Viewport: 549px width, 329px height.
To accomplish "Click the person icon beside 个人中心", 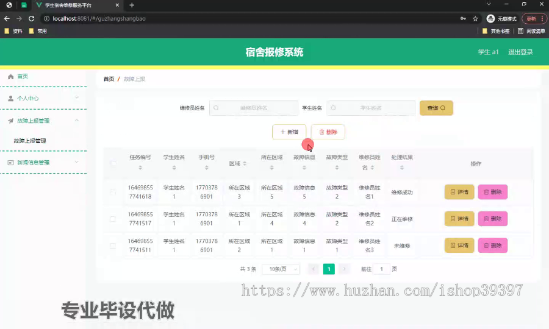I will point(10,98).
